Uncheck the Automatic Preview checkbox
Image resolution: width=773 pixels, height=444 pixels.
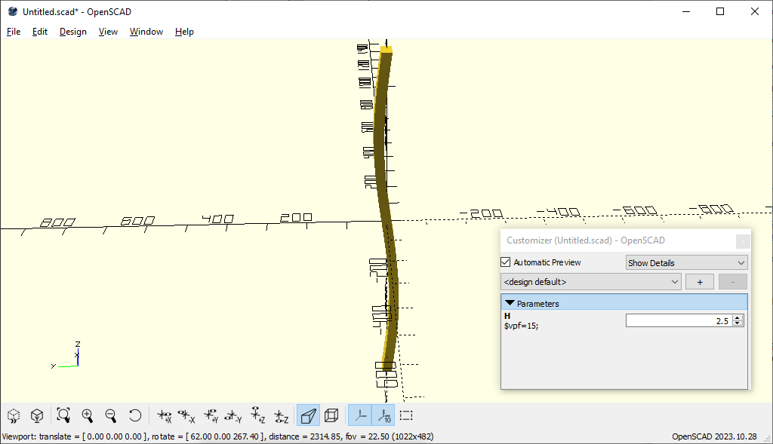click(x=506, y=262)
